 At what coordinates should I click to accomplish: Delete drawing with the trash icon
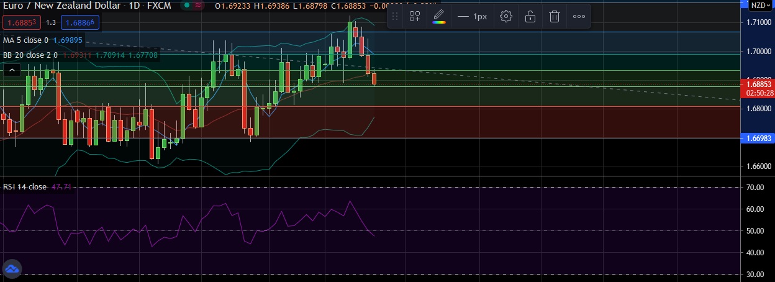point(555,17)
